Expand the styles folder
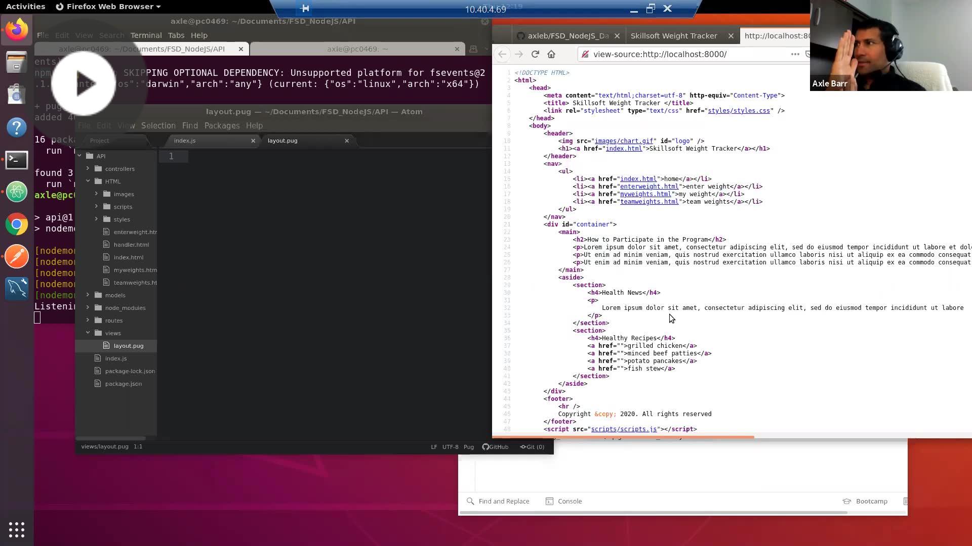972x546 pixels. 96,219
